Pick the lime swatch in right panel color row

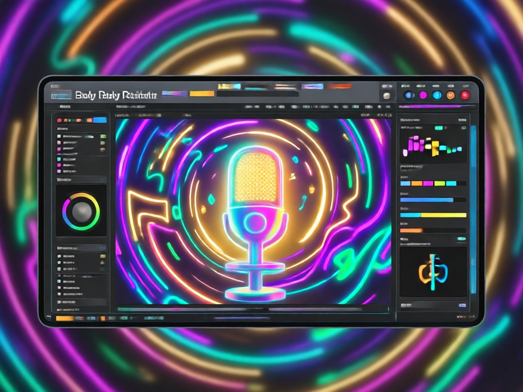coord(440,183)
